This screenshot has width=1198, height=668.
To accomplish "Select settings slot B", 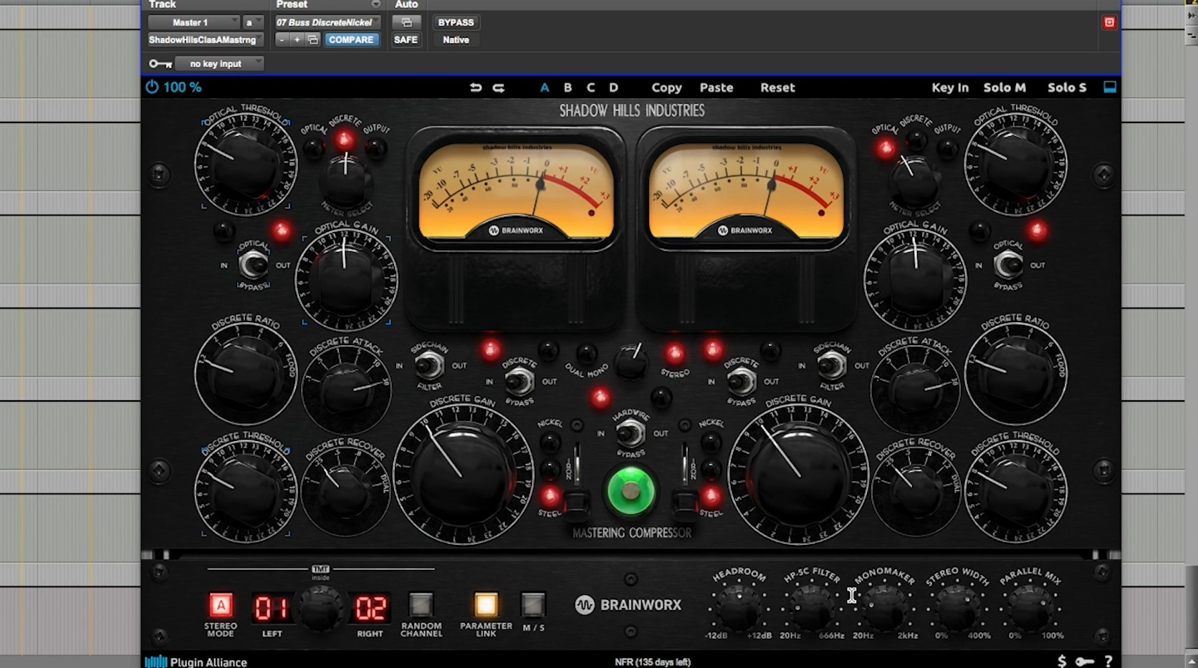I will [567, 87].
